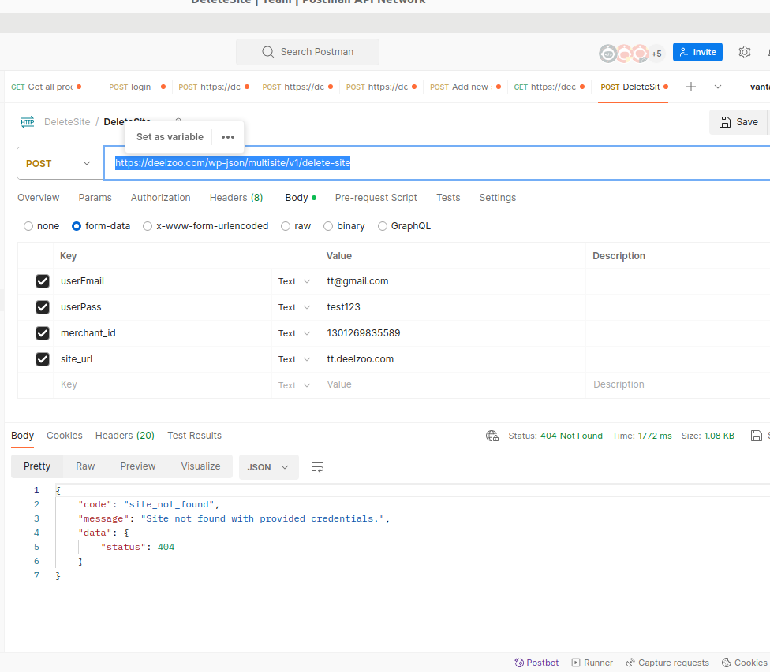Select the raw body type radio
The height and width of the screenshot is (672, 770).
coord(286,226)
